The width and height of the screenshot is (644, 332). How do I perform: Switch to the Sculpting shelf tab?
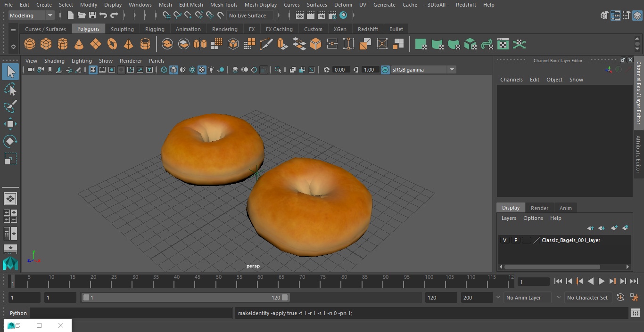pyautogui.click(x=122, y=29)
